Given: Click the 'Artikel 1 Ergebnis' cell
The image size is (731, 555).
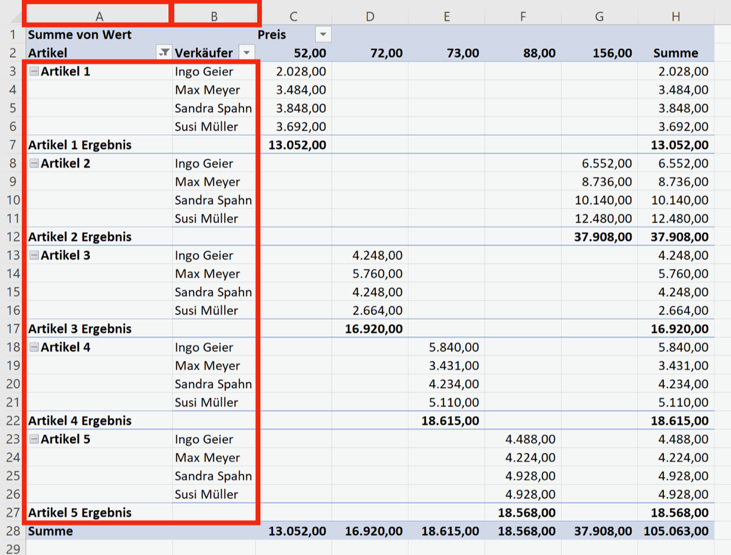Looking at the screenshot, I should 99,145.
